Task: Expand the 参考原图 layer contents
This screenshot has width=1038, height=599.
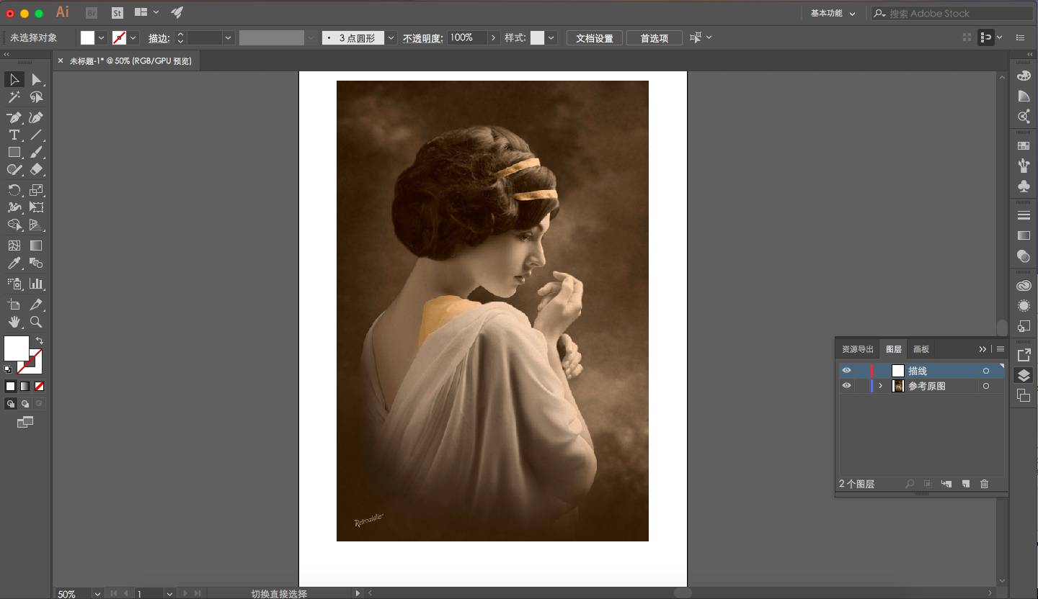Action: point(880,387)
